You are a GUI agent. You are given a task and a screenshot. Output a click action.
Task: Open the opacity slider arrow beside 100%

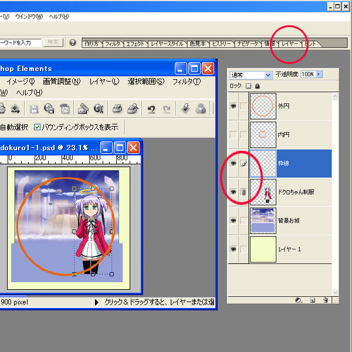point(319,75)
